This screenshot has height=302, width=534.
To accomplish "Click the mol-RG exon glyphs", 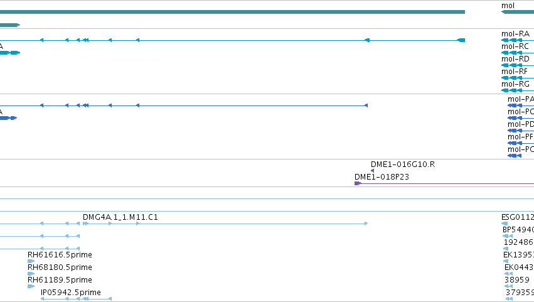I will pyautogui.click(x=511, y=90).
